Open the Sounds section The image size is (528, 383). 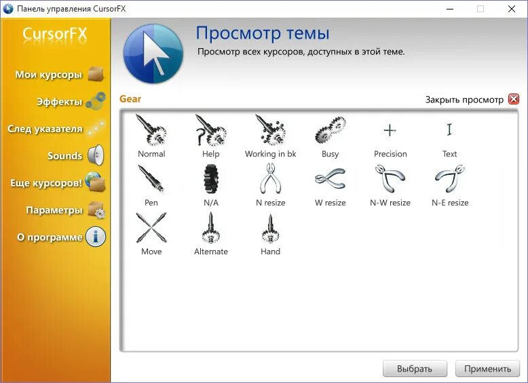[x=76, y=156]
